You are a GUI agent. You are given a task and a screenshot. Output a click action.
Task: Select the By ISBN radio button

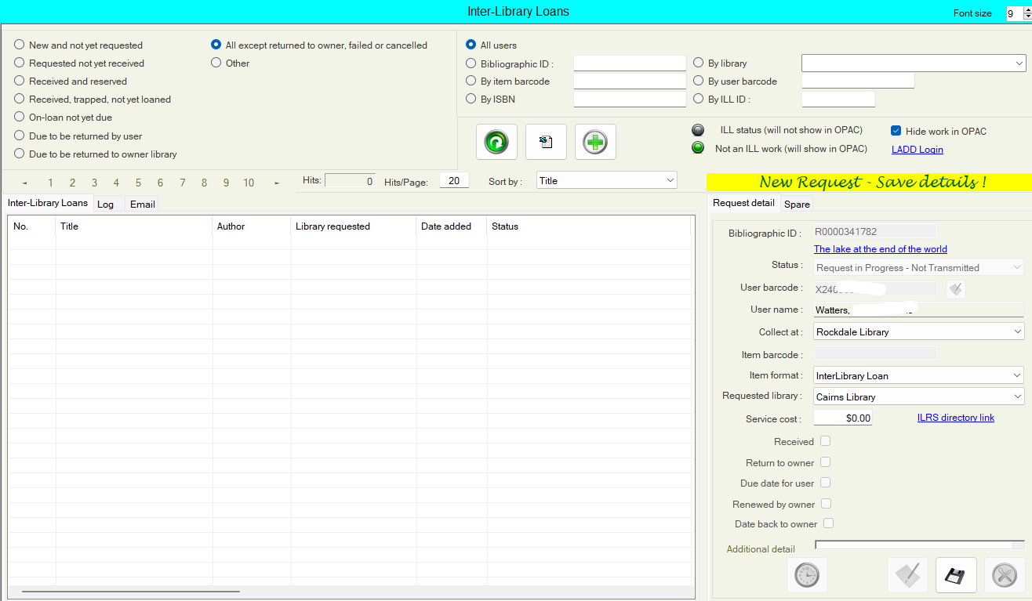point(471,99)
